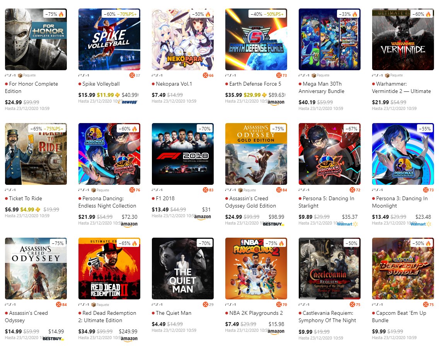Image resolution: width=439 pixels, height=348 pixels.
Task: Click the Metacritic 37 score on Spike Volleyball
Action: [x=134, y=75]
